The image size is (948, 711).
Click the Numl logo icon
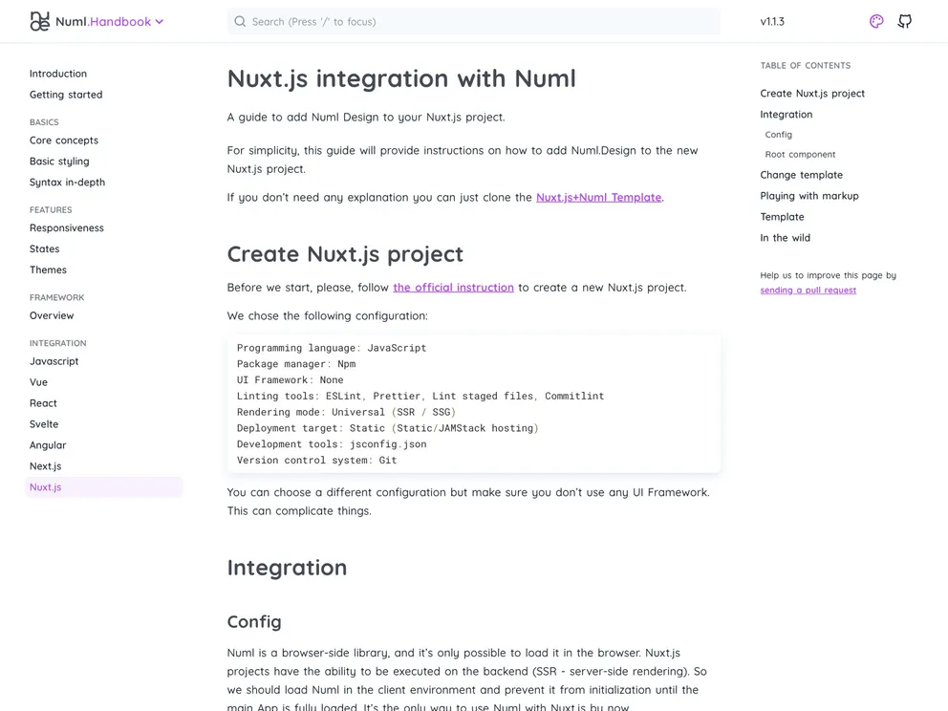[x=39, y=21]
